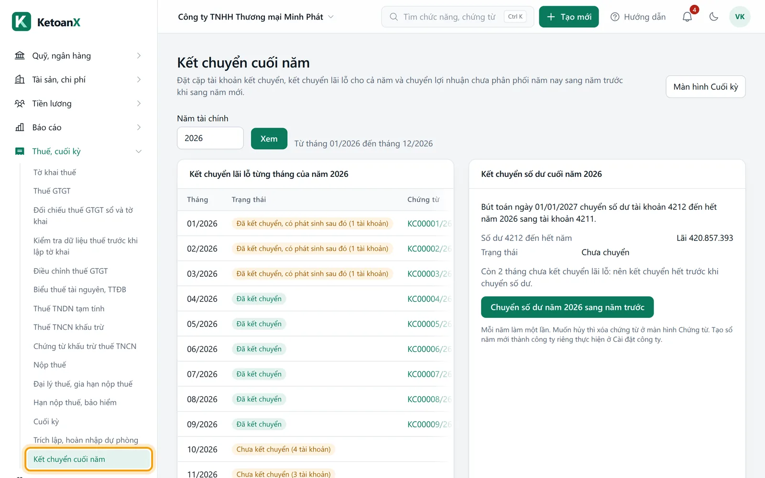This screenshot has width=765, height=478.
Task: Open Tờ khai thuế menu item
Action: click(55, 172)
